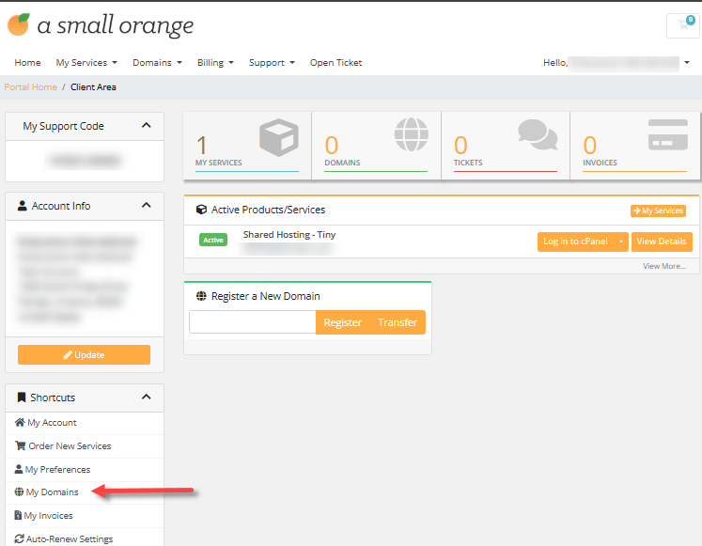This screenshot has height=546, width=702.
Task: Open the Domains dropdown menu
Action: pos(157,63)
